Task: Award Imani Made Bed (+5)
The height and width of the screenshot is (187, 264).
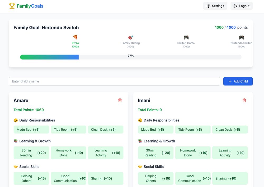Action: (x=156, y=130)
